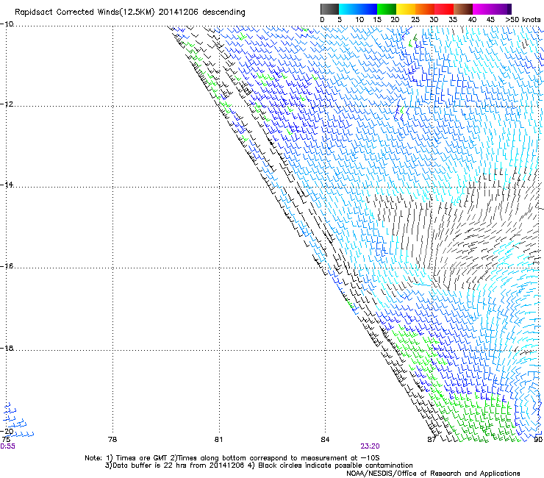The height and width of the screenshot is (478, 544).
Task: Click the blue wind barbs cluster near longitude 75
Action: (x=18, y=419)
